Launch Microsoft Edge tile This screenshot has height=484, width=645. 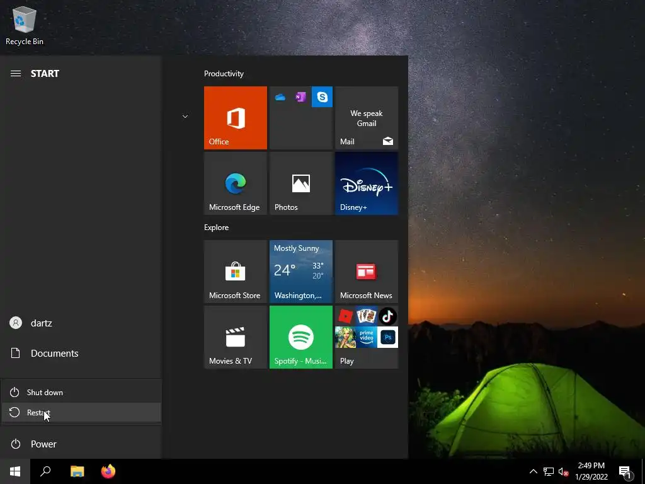(236, 183)
